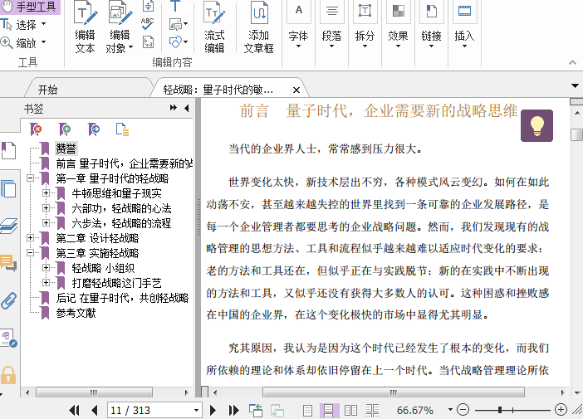Toggle continuous page view
583x419 pixels.
(x=329, y=411)
